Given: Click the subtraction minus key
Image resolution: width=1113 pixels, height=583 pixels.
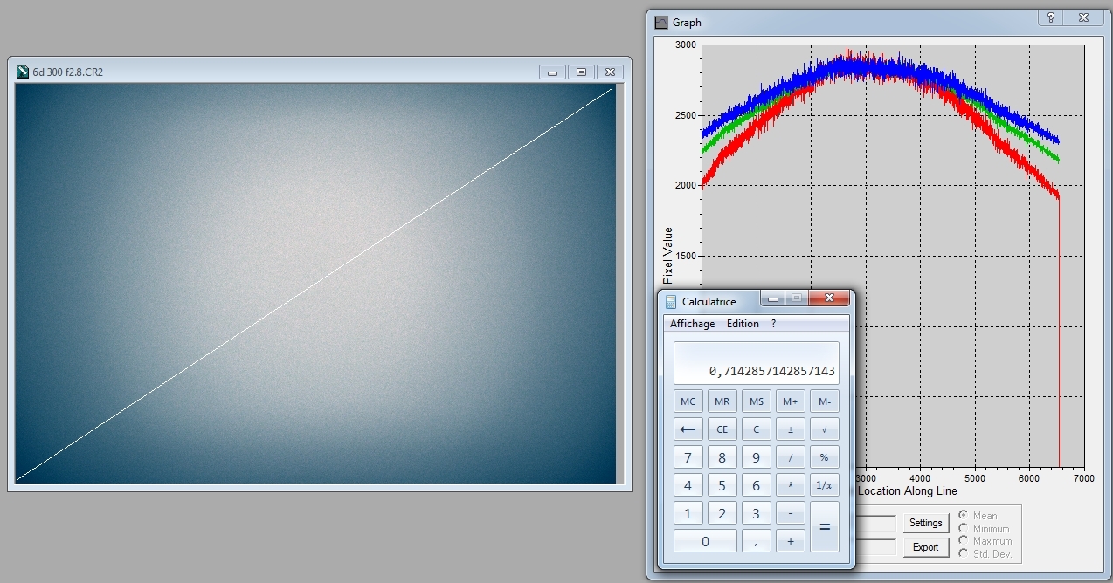Looking at the screenshot, I should 791,513.
